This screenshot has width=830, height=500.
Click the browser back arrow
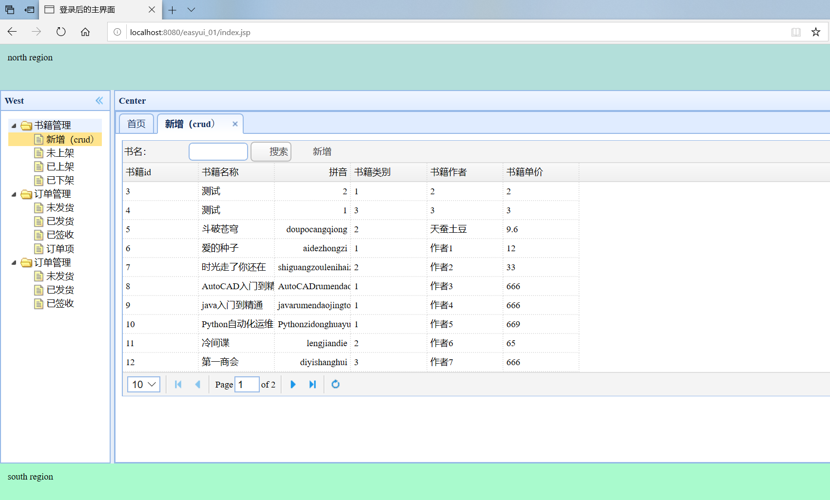click(x=12, y=32)
